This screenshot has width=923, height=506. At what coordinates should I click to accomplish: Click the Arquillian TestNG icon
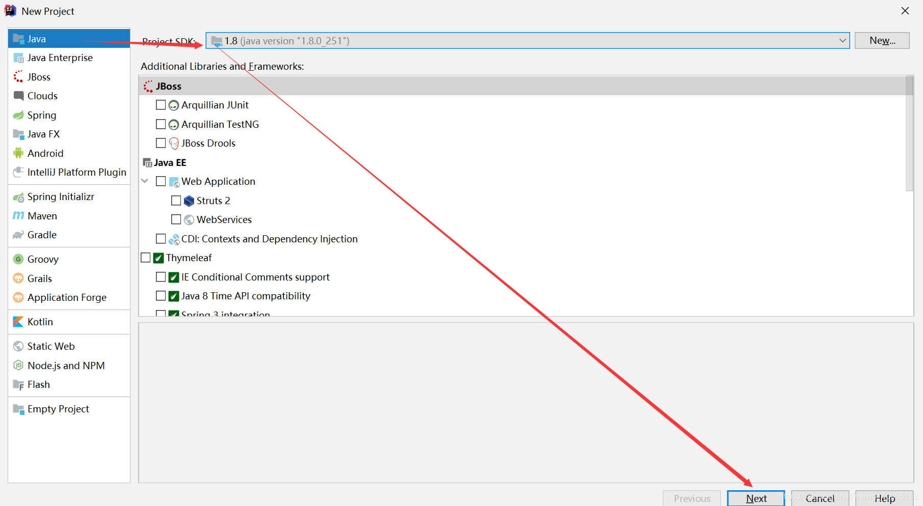pos(174,125)
